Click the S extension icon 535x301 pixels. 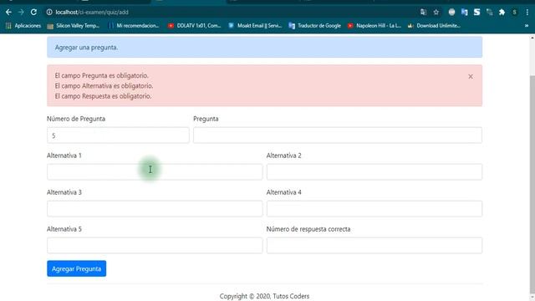(476, 13)
